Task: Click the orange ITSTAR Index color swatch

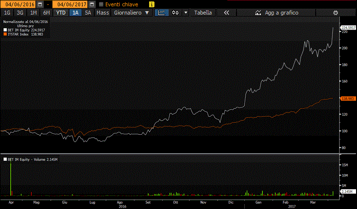Action: coord(5,34)
